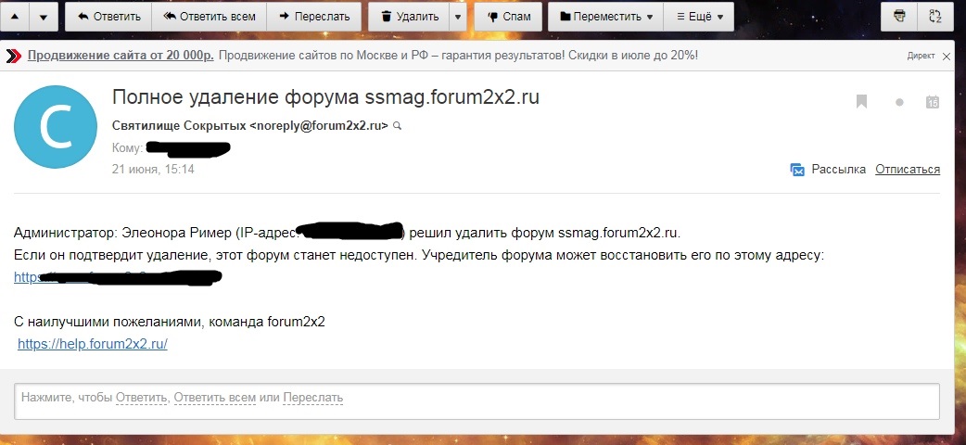Toggle the bookmark flag on message
The width and height of the screenshot is (966, 445).
tap(862, 102)
